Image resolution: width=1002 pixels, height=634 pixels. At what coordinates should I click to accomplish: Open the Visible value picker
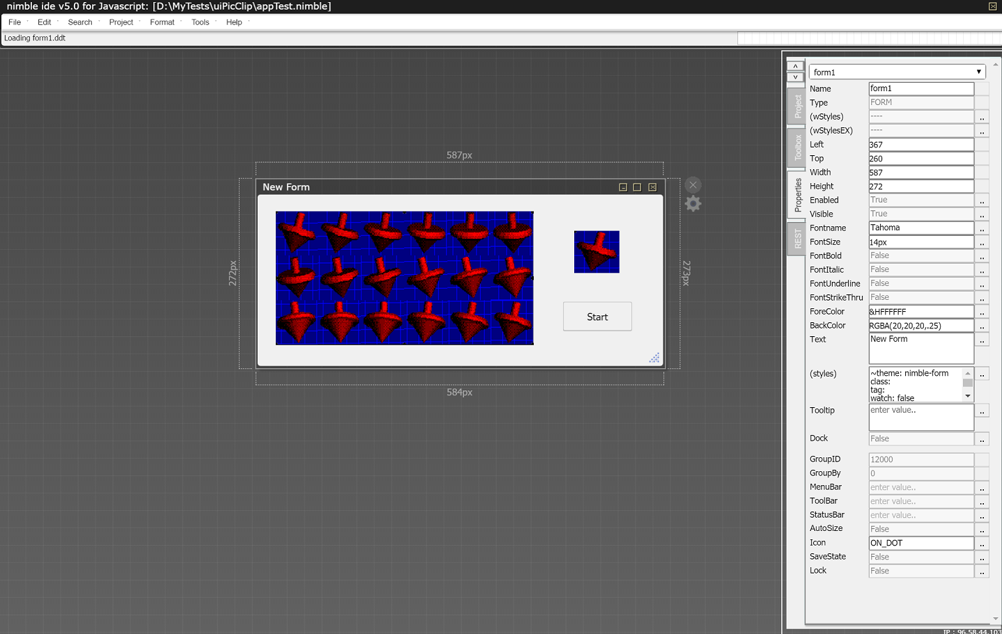982,214
